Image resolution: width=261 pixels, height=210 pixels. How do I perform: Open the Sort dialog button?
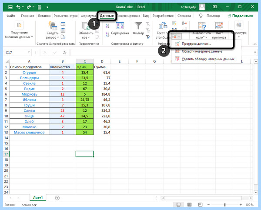tap(120, 28)
